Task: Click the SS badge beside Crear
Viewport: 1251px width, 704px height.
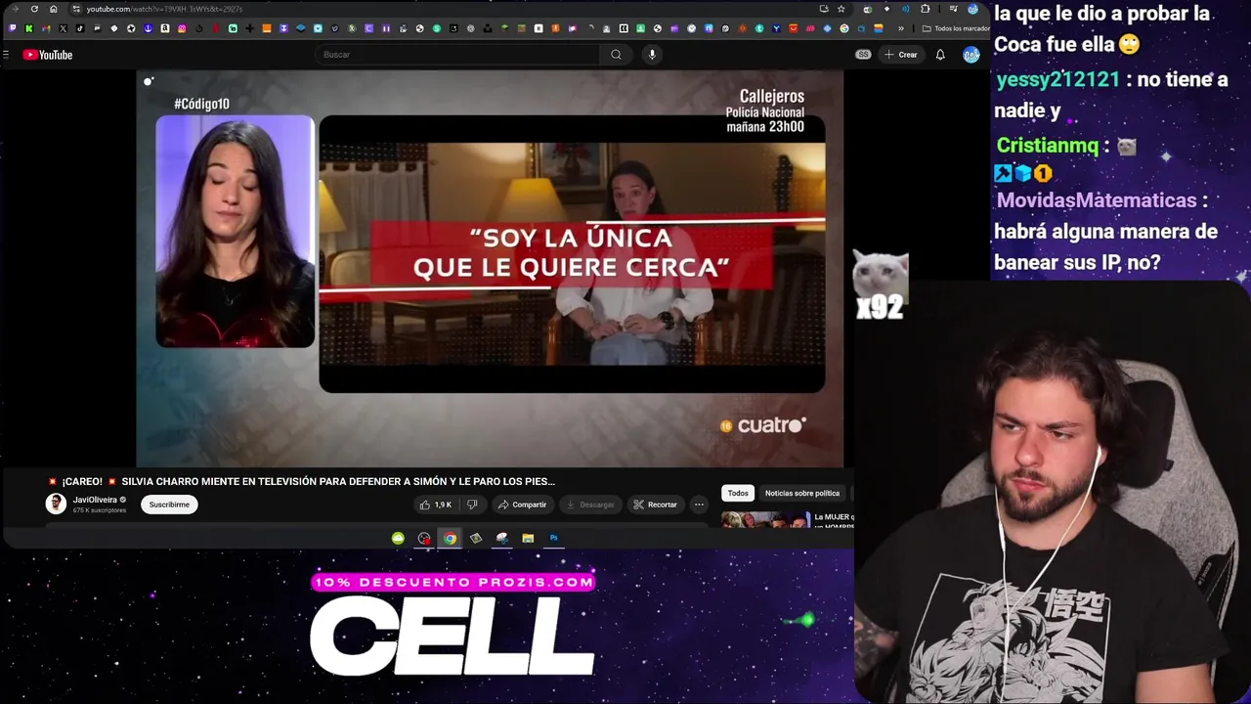Action: pos(863,55)
